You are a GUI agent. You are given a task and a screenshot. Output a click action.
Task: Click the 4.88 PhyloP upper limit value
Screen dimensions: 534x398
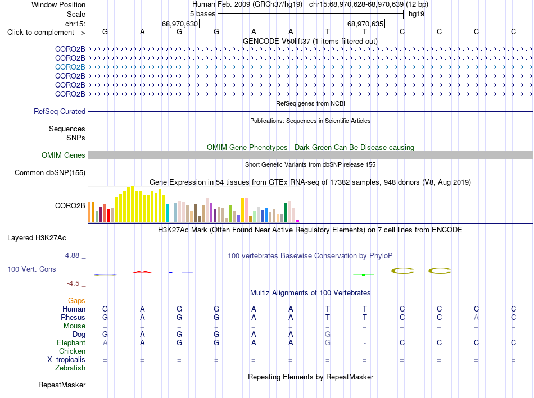coord(72,255)
